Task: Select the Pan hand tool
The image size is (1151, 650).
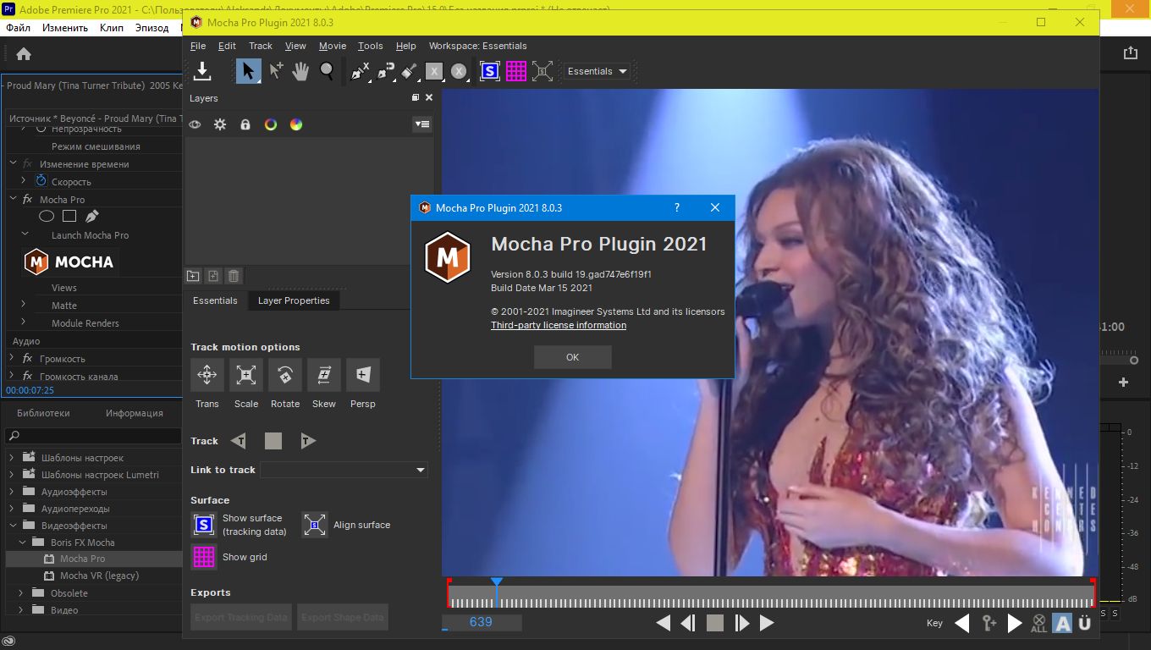Action: click(x=300, y=71)
